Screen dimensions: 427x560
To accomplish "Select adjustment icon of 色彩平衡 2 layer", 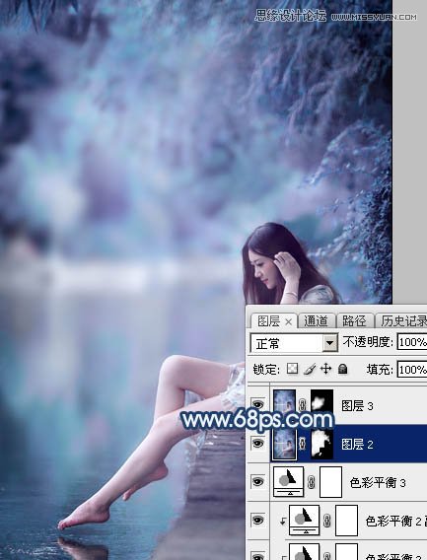I will [x=304, y=520].
